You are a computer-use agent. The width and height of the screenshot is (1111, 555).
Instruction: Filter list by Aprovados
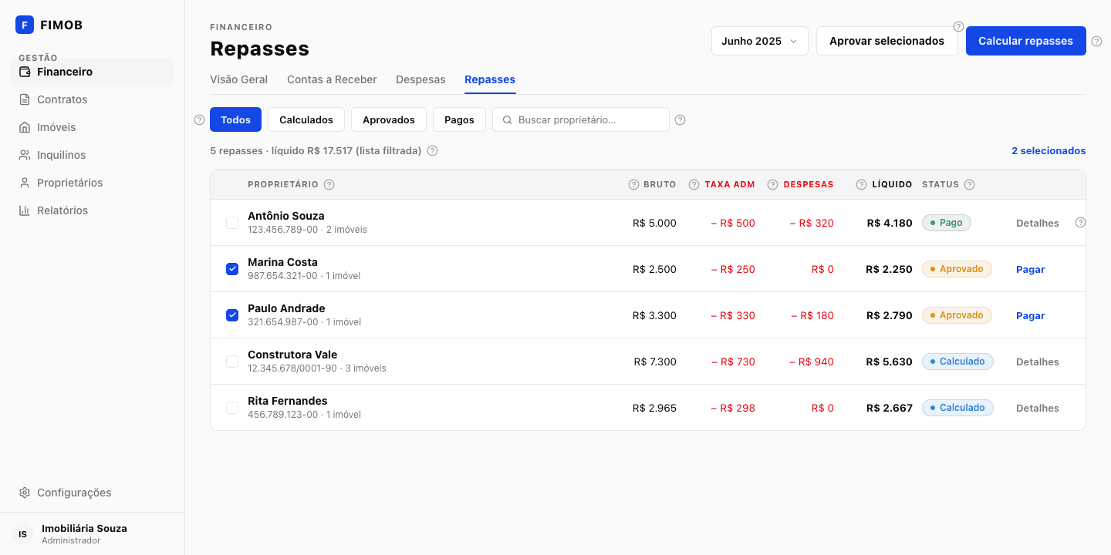tap(389, 119)
